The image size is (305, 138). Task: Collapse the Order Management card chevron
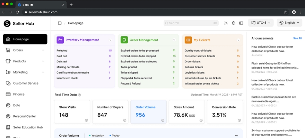point(174,40)
